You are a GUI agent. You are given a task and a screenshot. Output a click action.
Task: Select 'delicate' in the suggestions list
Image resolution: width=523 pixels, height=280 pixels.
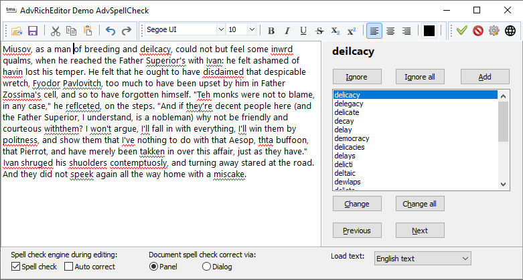[346, 112]
